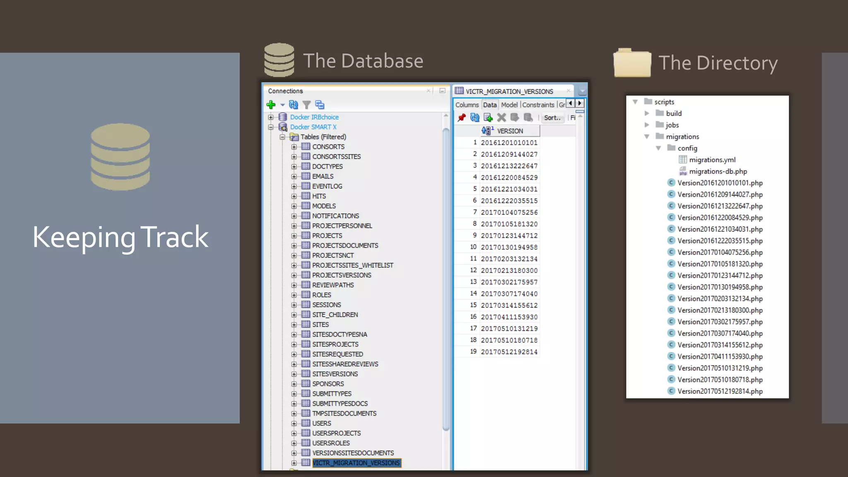Collapse the config folder
Image resolution: width=848 pixels, height=477 pixels.
658,148
